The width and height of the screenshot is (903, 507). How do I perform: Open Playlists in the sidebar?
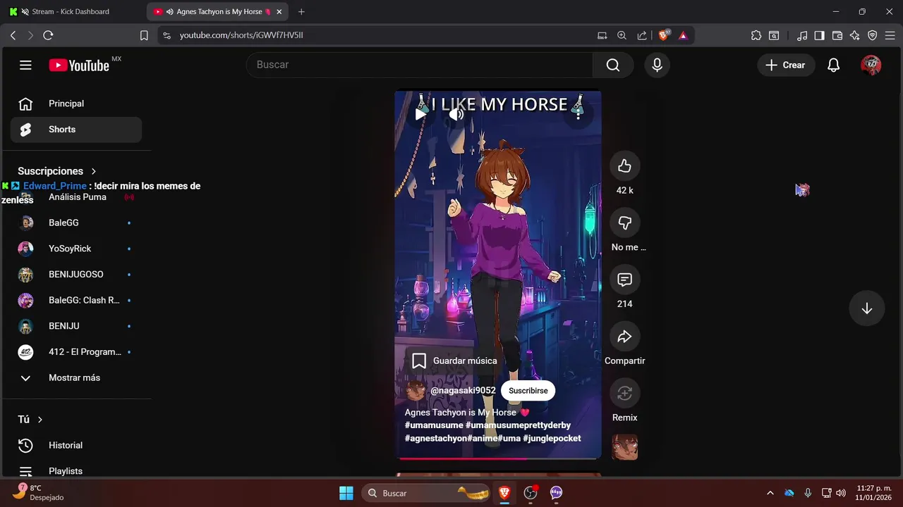click(76, 471)
